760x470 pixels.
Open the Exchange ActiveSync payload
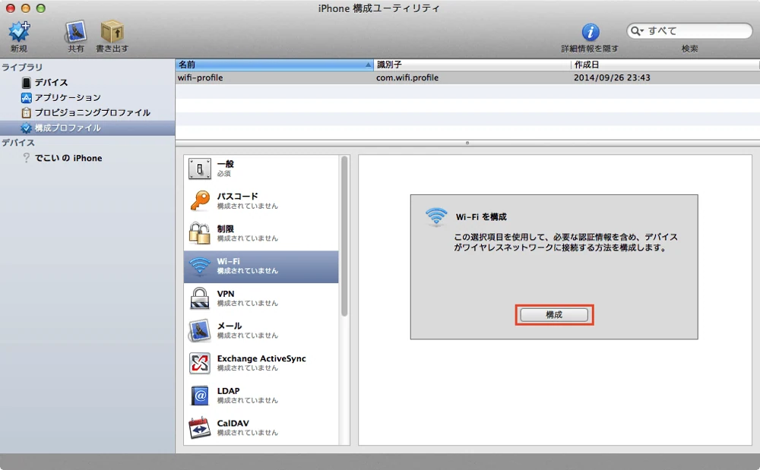(x=261, y=363)
